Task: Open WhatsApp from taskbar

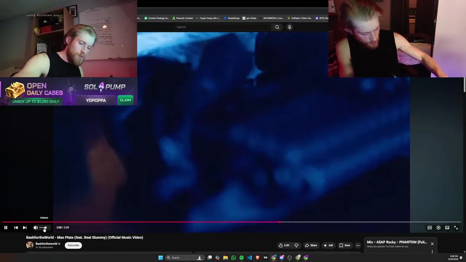Action: pos(233,258)
